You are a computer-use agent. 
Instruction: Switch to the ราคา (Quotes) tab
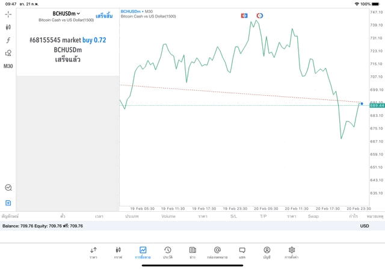coord(93,252)
